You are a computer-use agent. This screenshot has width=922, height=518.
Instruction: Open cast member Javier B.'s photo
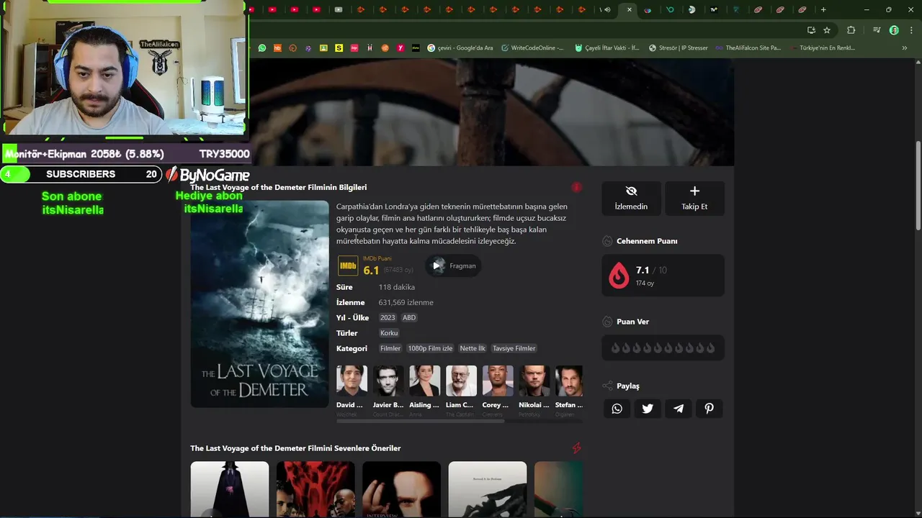388,381
